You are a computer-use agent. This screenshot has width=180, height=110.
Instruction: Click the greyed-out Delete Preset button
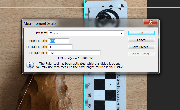point(141,54)
